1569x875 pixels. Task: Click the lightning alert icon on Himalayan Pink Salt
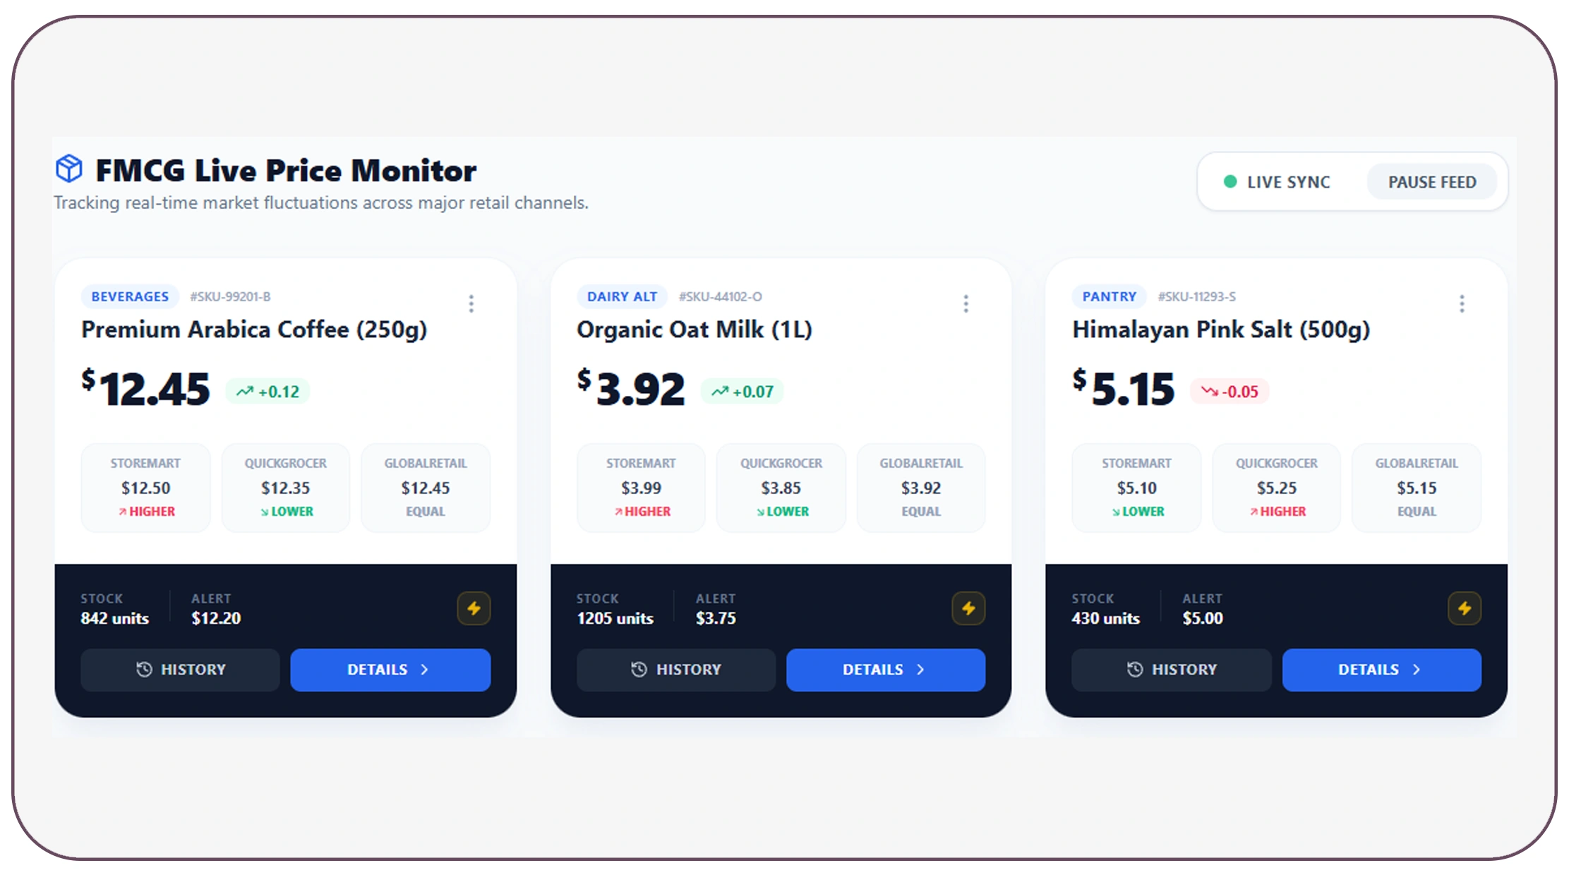[1464, 608]
